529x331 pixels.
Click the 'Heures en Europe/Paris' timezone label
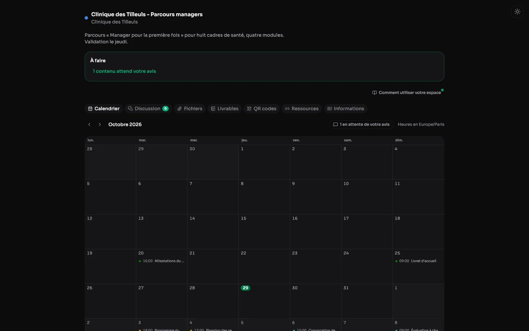click(421, 124)
